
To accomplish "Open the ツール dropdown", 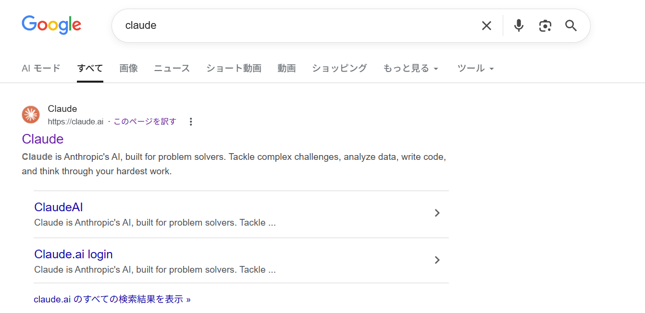I will coord(476,68).
